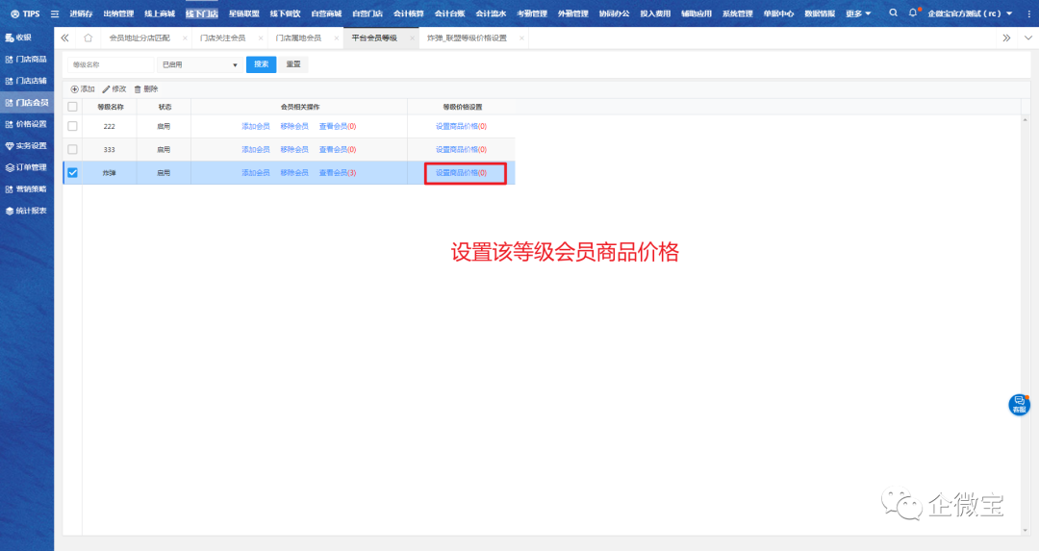Click 设置商品价格 link for 炸弹 row
Viewport: 1039px width, 551px height.
point(461,173)
